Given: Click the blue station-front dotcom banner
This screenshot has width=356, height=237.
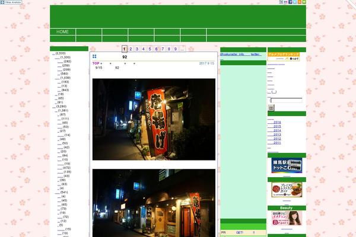Looking at the screenshot, I should point(287,165).
